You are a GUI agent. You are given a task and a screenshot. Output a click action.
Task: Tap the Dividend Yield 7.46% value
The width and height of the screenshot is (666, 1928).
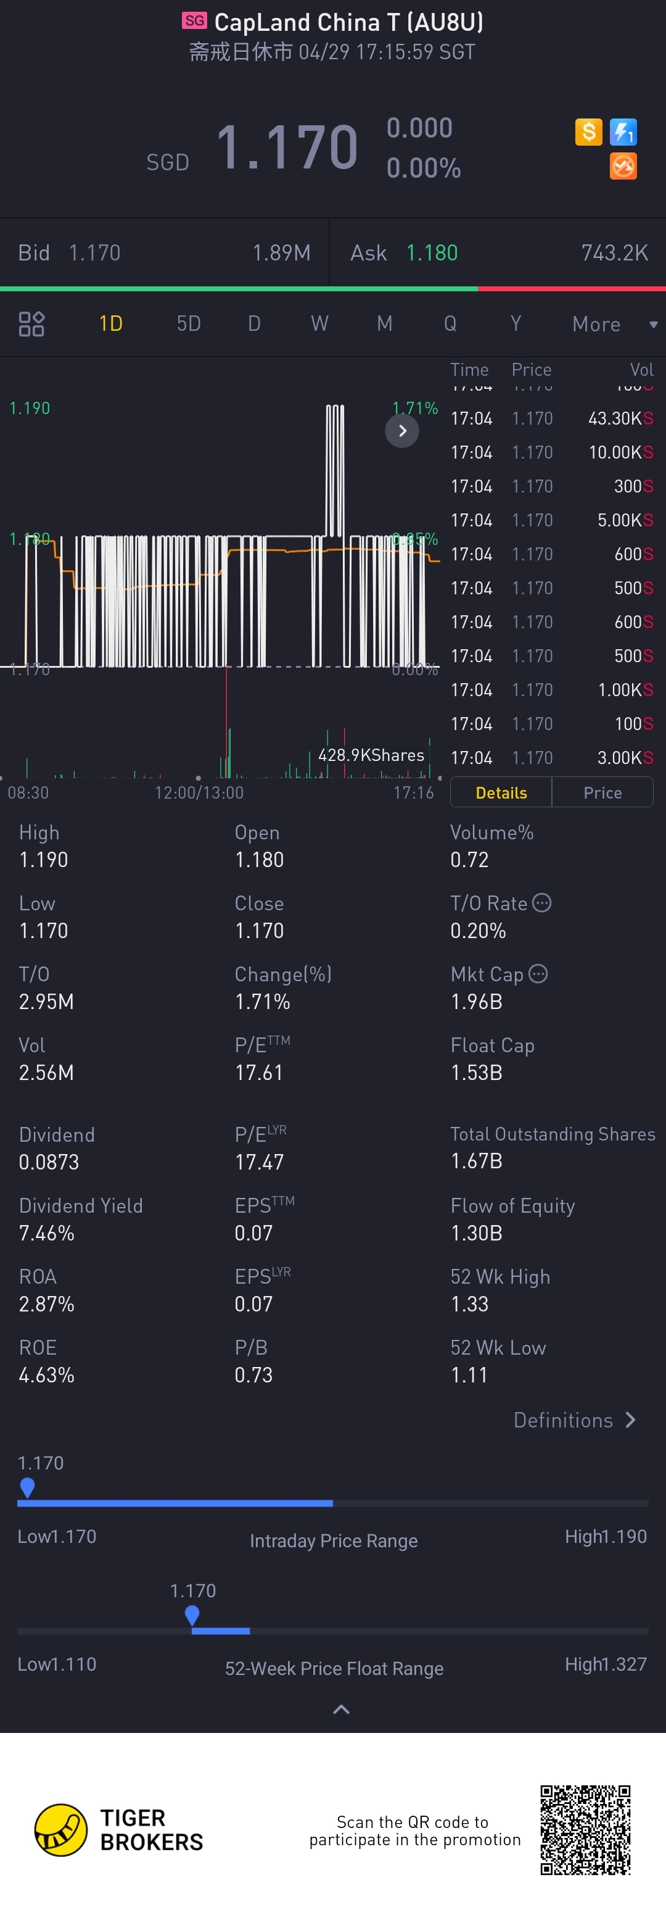tap(46, 1232)
